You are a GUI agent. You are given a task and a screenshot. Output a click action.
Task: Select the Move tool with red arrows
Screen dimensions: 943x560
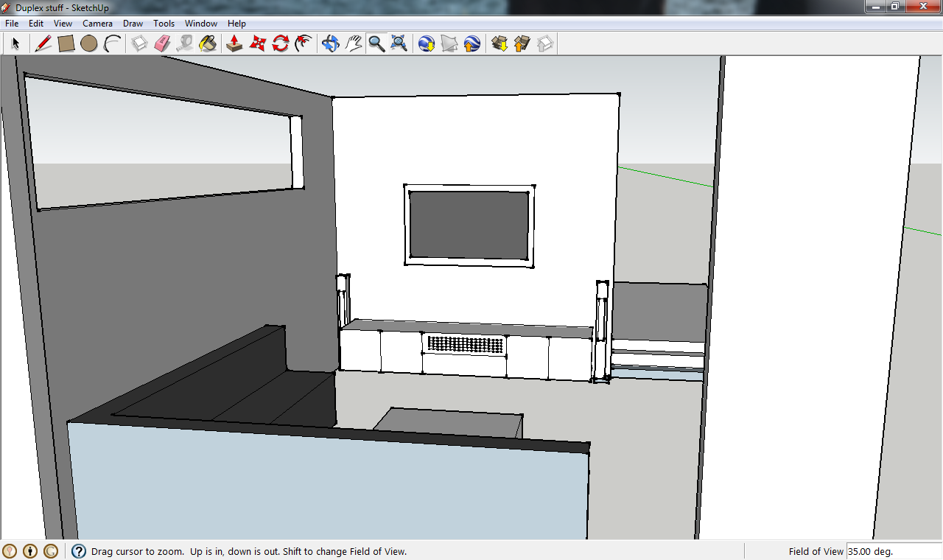click(257, 43)
